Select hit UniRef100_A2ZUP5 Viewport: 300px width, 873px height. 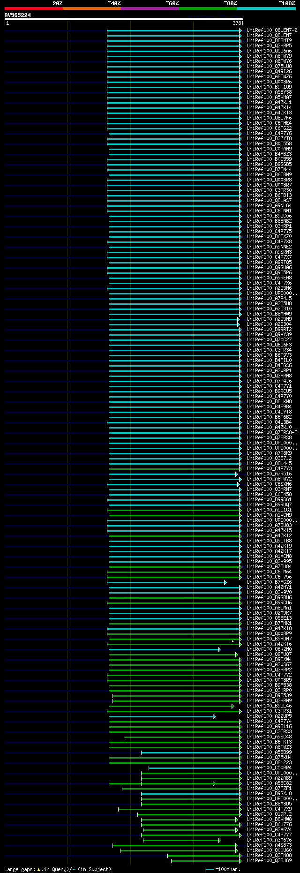click(269, 716)
